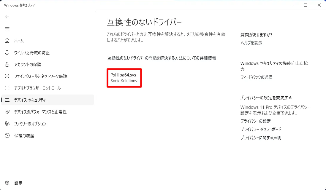Open the 互換性のないドライバーの問題を解決する方法 details link
Viewport: 326px width, 190px height.
point(162,58)
